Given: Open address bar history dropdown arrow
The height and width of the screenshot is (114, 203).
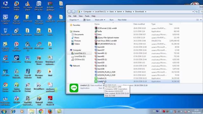Looking at the screenshot, I should pos(193,12).
